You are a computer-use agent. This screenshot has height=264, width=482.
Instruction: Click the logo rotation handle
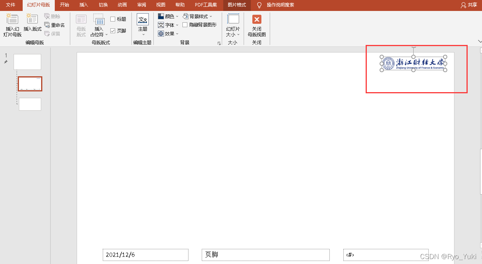pyautogui.click(x=414, y=47)
